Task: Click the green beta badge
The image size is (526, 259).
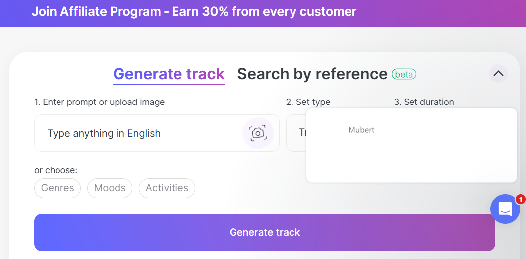Action: pyautogui.click(x=404, y=74)
